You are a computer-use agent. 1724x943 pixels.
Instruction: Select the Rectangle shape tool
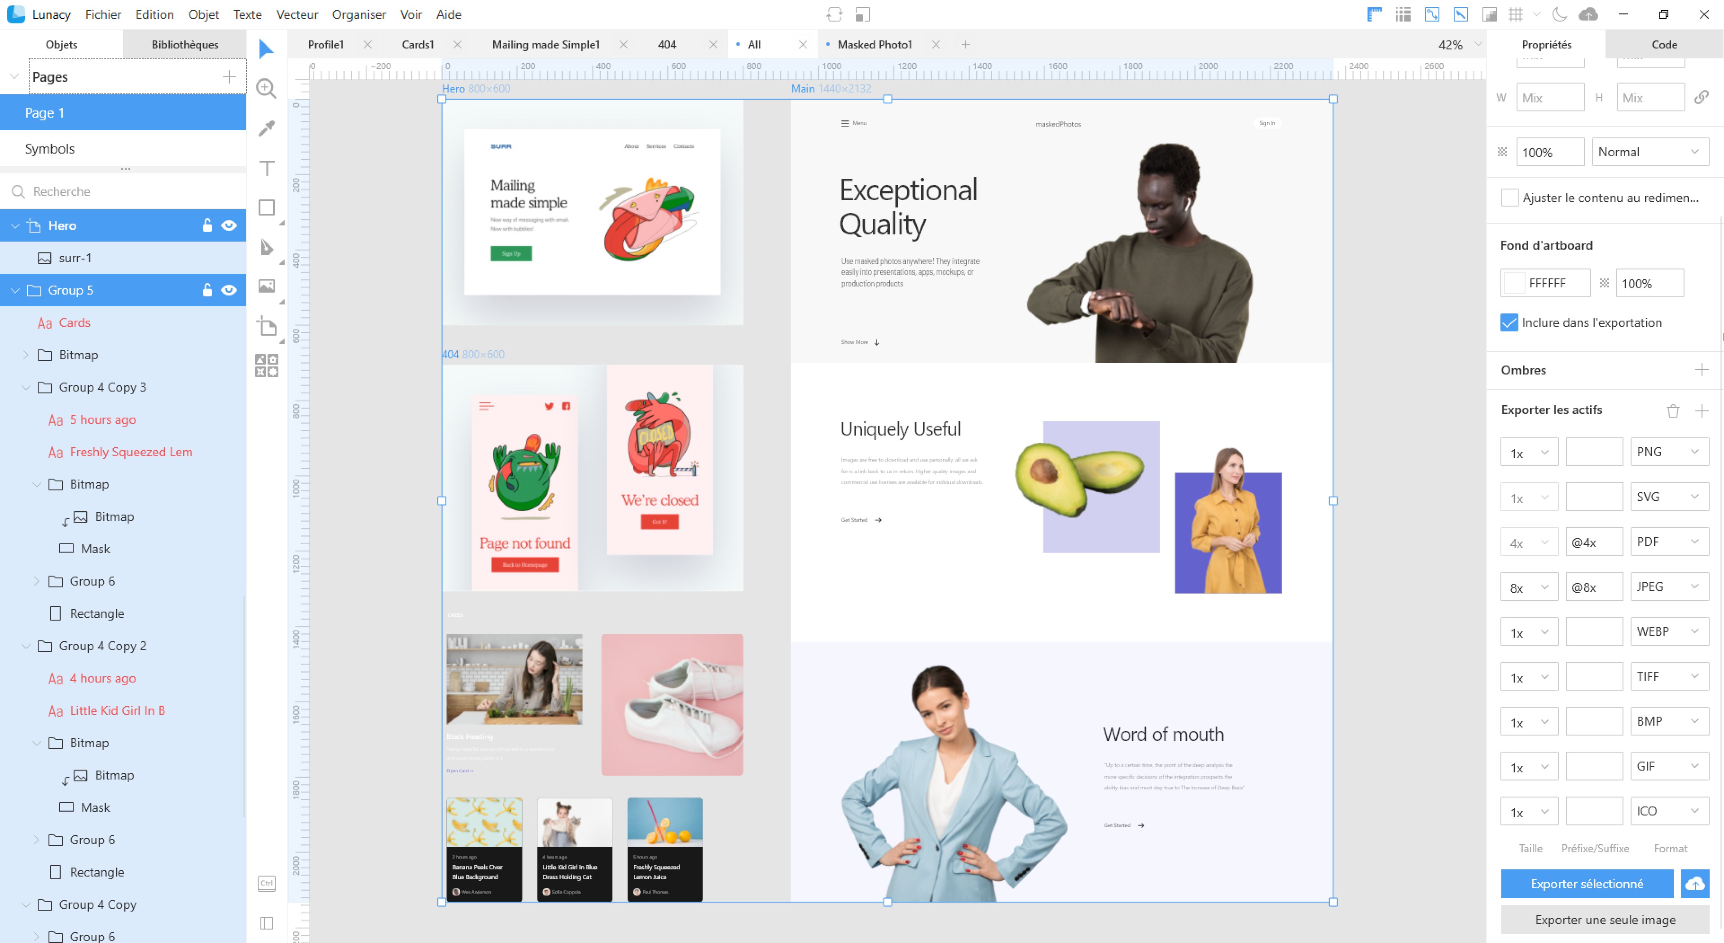coord(266,207)
